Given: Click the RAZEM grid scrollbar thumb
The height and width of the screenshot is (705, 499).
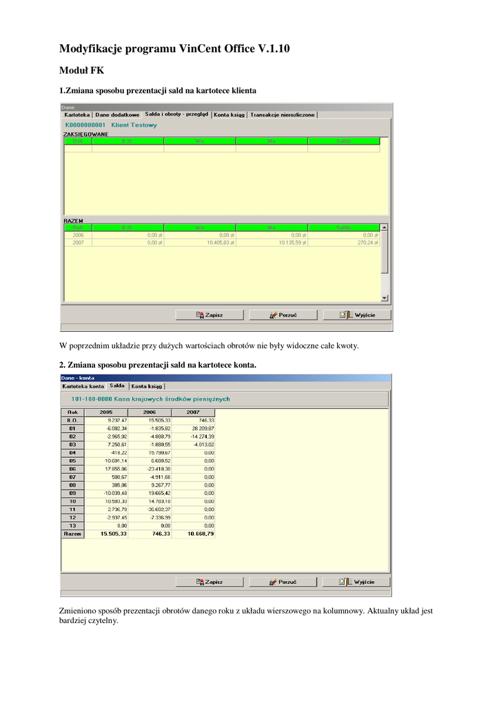Looking at the screenshot, I should pos(385,252).
